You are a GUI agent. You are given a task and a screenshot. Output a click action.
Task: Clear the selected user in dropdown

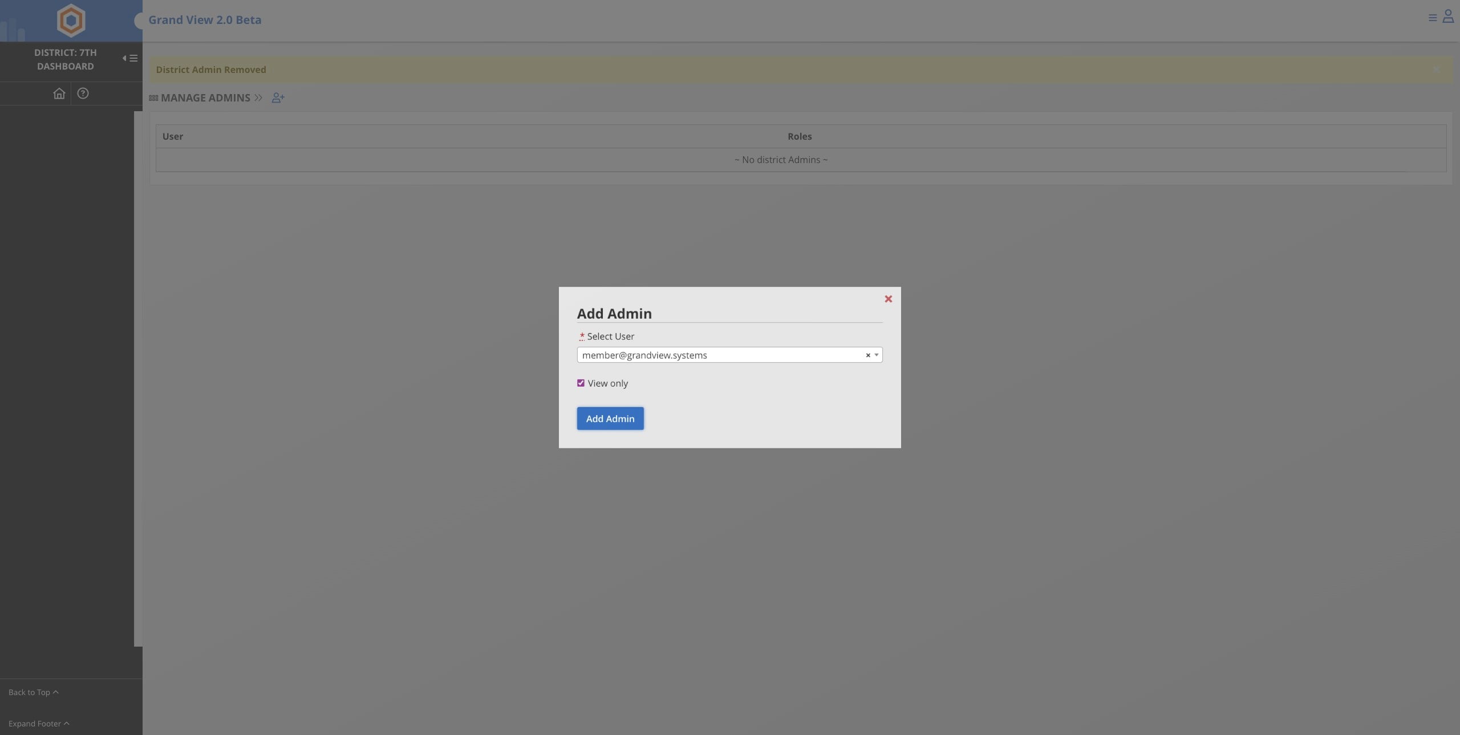click(868, 355)
